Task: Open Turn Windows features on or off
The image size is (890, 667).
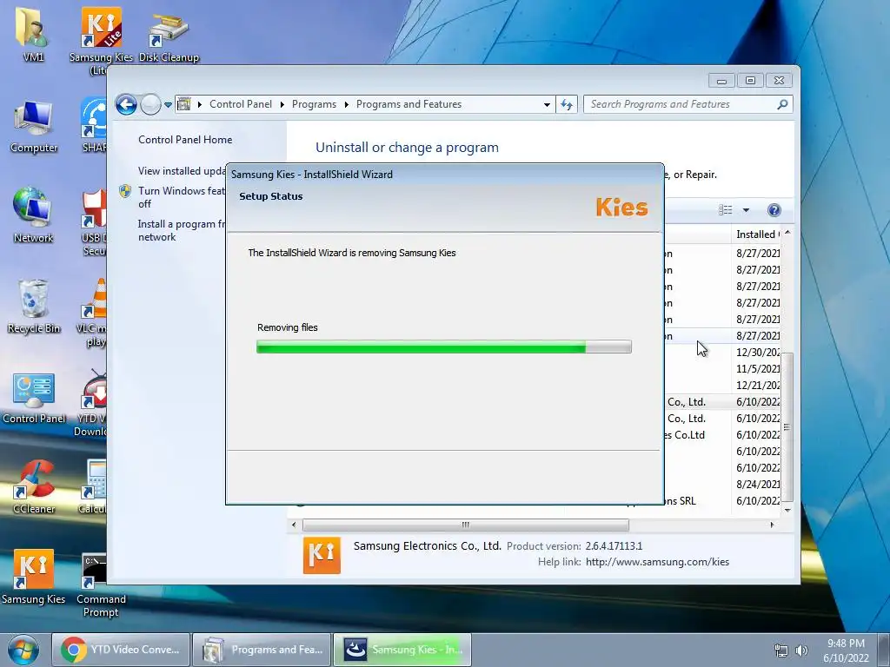Action: point(182,197)
